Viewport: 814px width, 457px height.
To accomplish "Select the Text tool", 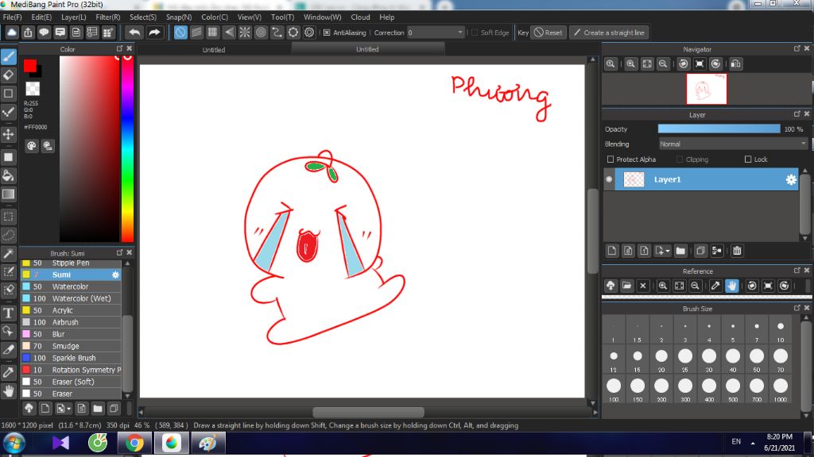I will tap(8, 313).
